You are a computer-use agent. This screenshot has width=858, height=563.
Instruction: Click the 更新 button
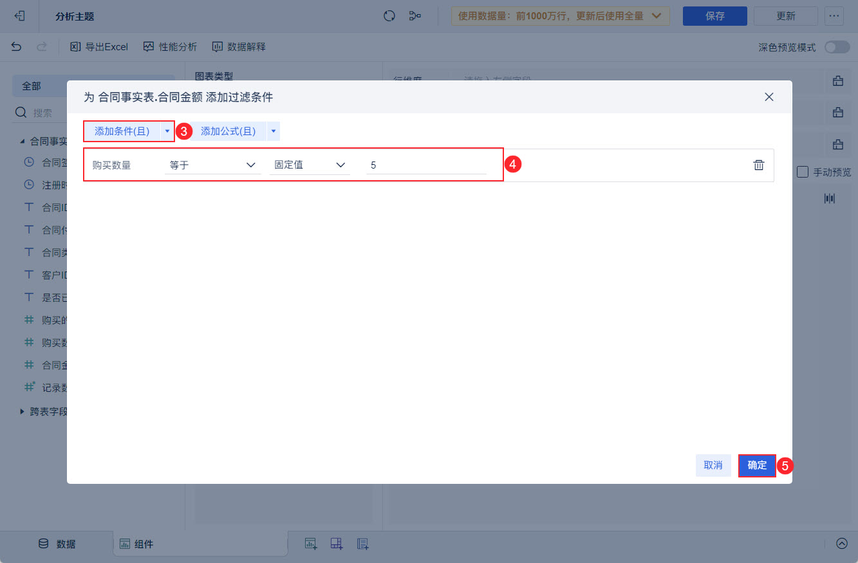(x=786, y=16)
